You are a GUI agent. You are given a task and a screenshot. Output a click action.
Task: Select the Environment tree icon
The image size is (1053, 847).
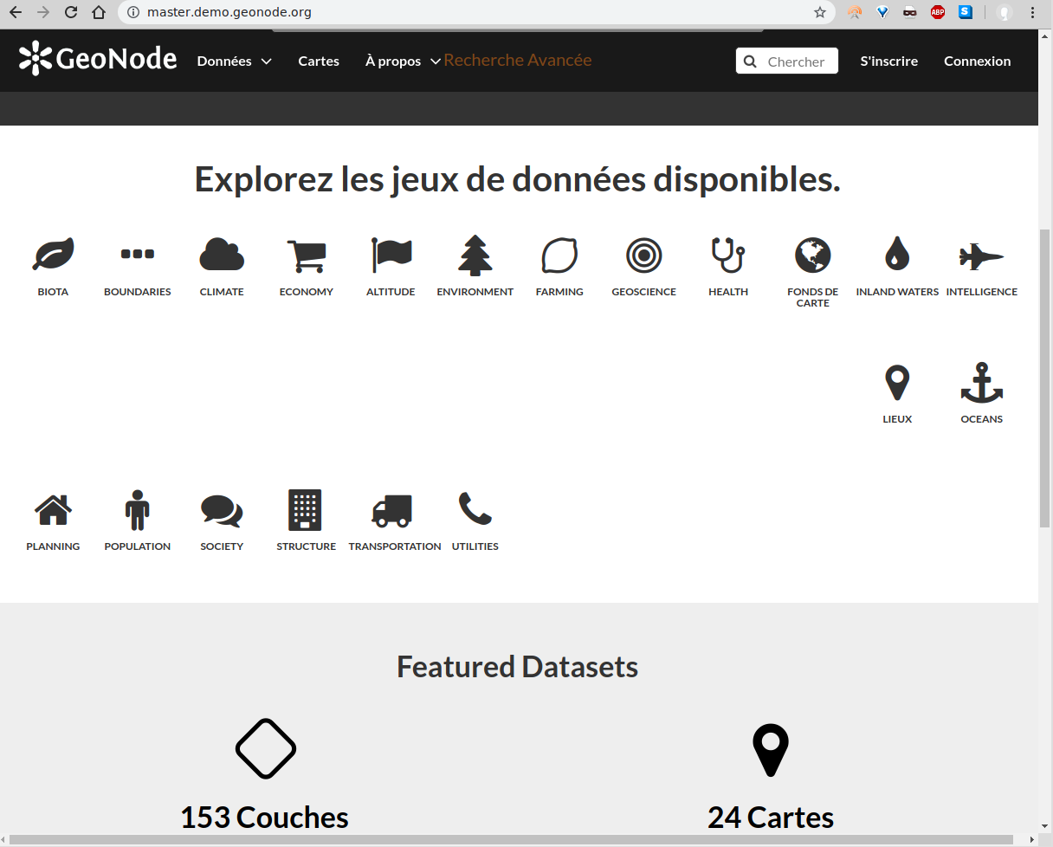475,255
